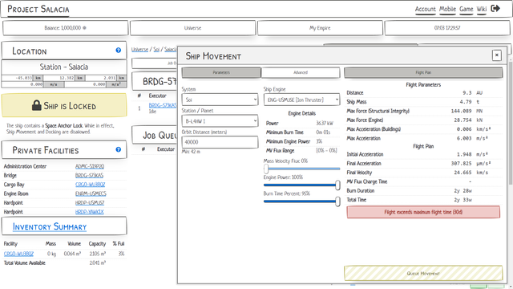Open cargo link in Inventory Summary table

coord(18,254)
